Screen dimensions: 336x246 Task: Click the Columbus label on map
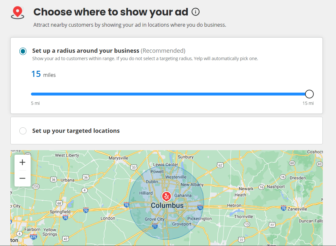[x=167, y=205]
